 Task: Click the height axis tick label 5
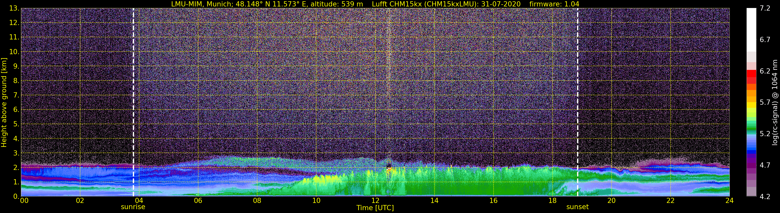(x=16, y=124)
